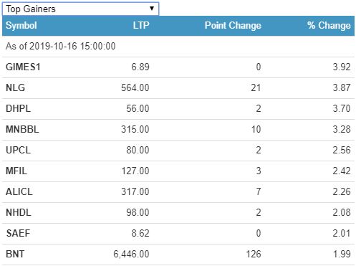
Task: Select the NLG price 564.00 cell
Action: coord(135,87)
